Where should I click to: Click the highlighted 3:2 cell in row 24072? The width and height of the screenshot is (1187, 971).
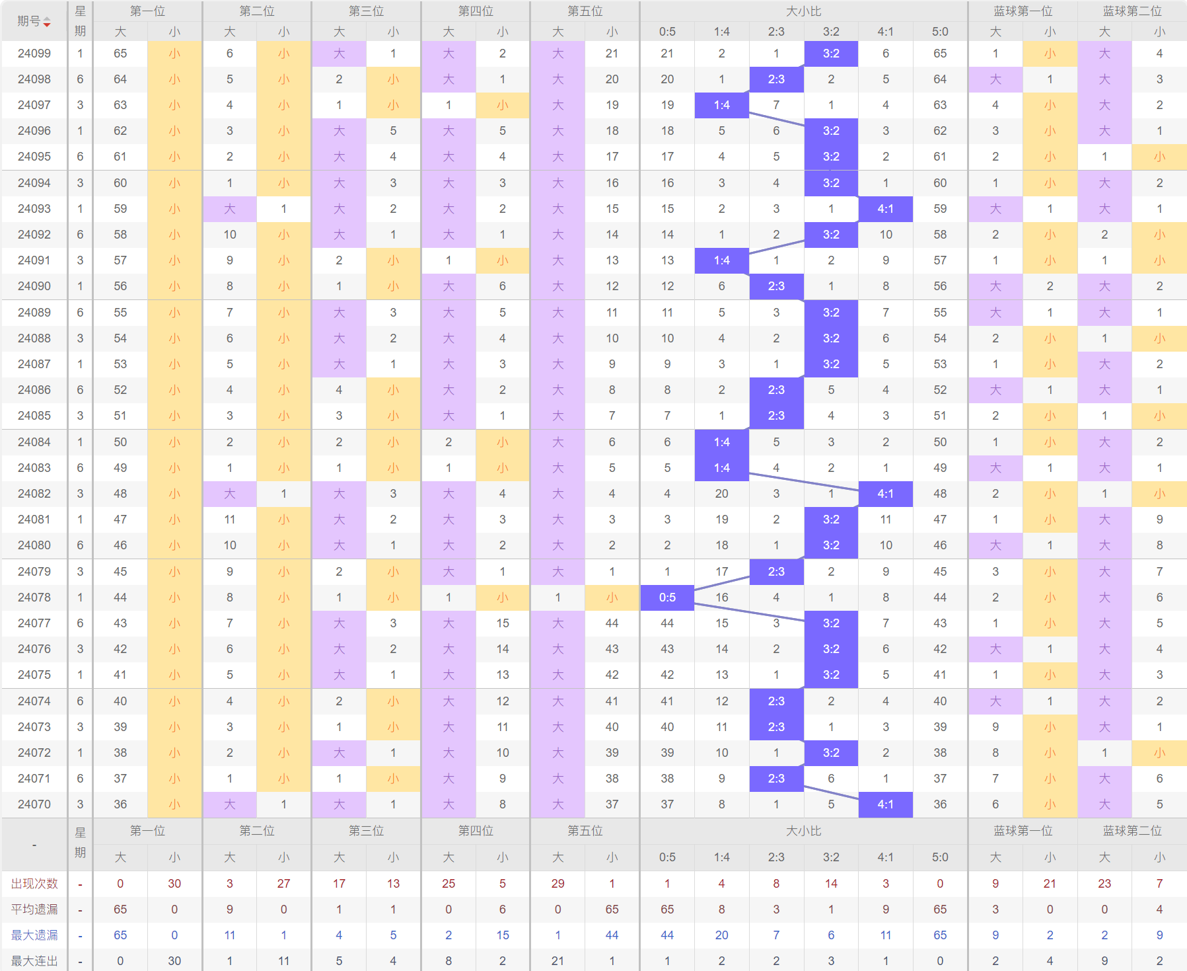831,753
